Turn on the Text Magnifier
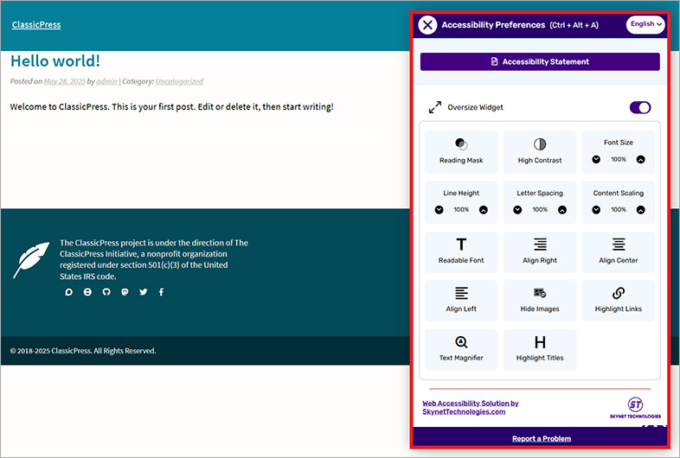 pyautogui.click(x=461, y=349)
